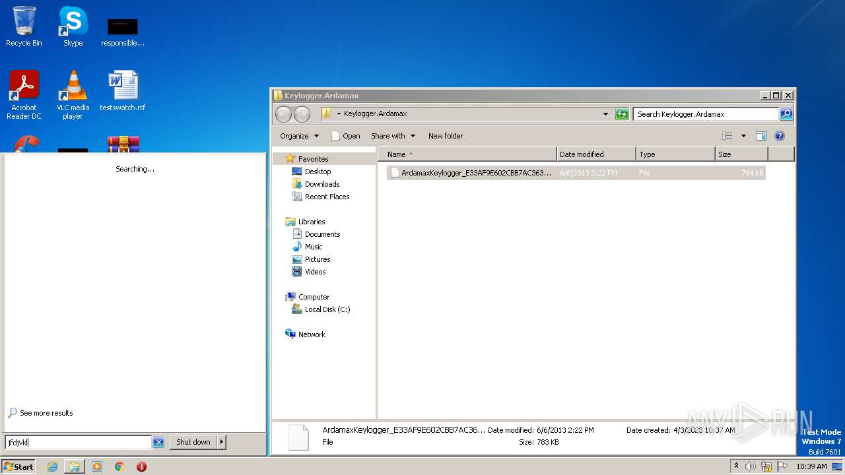The image size is (845, 475).
Task: Open Videos library
Action: (315, 272)
